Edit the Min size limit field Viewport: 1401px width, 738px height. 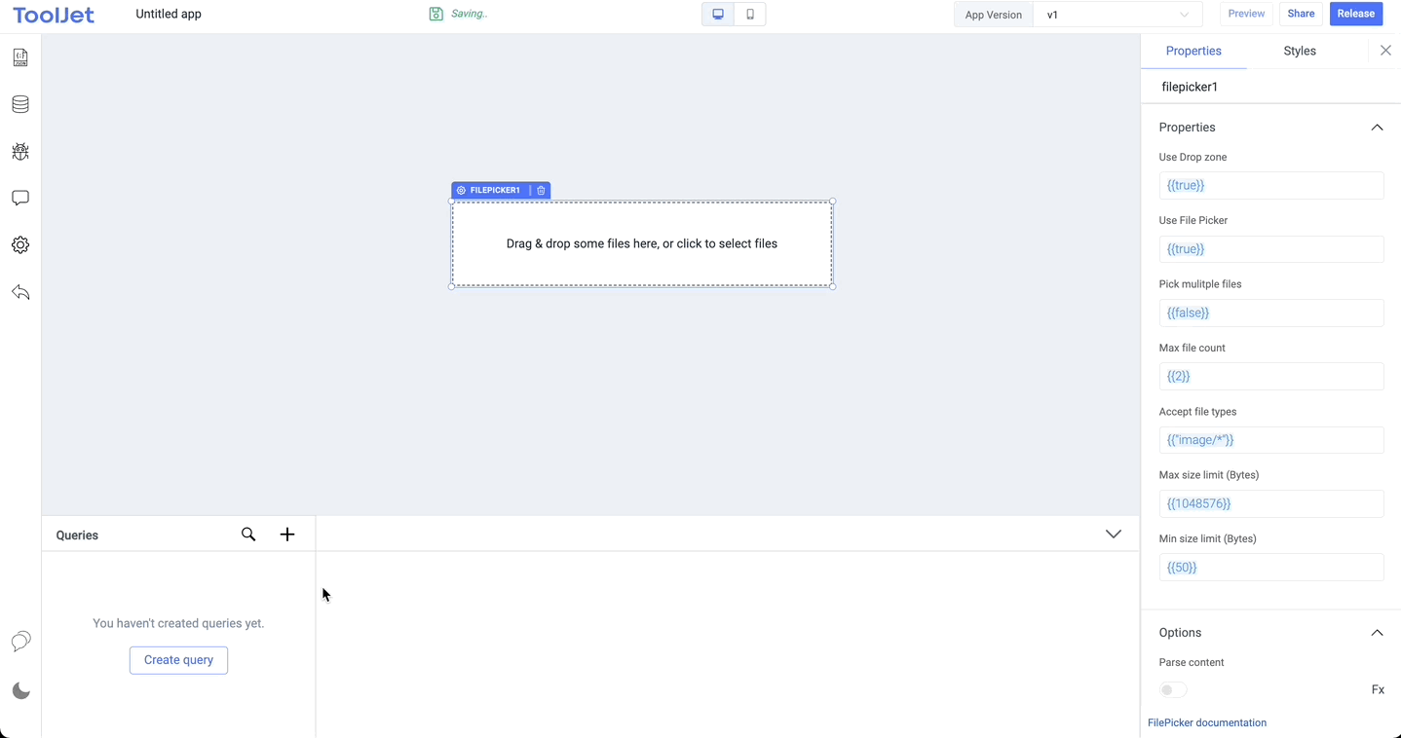1271,568
